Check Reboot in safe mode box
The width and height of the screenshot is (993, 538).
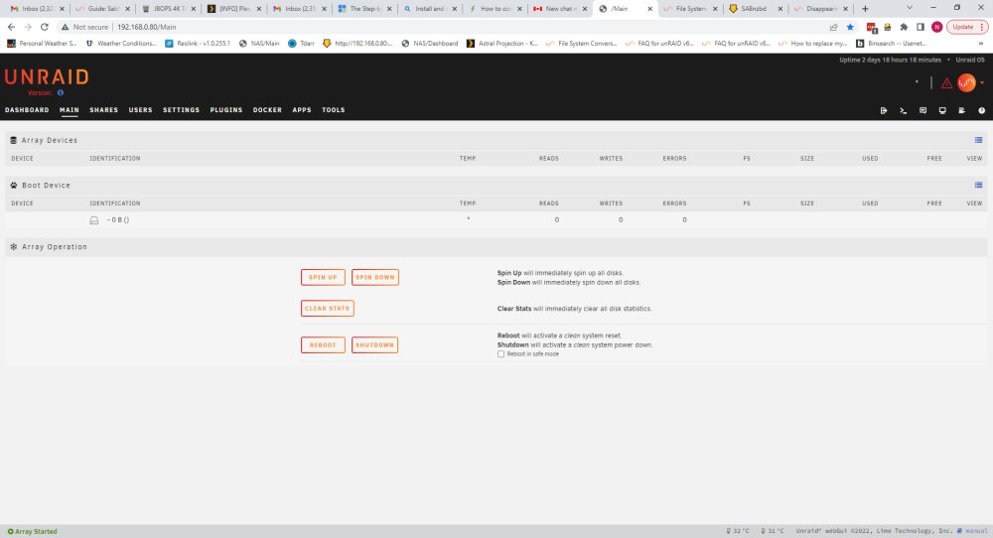coord(500,353)
